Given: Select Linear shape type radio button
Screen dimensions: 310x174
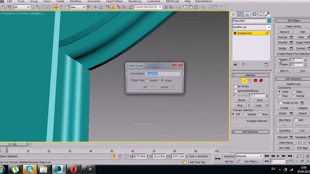Looking at the screenshot, I should pos(162,80).
